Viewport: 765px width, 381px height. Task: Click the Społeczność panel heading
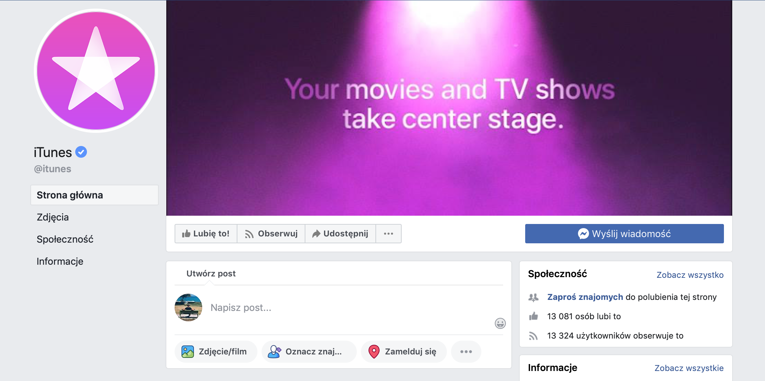557,274
